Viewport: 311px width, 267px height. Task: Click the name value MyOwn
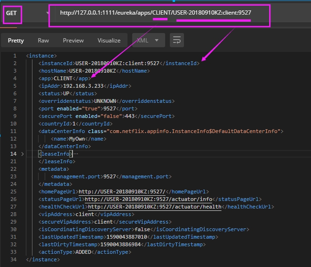pos(77,139)
